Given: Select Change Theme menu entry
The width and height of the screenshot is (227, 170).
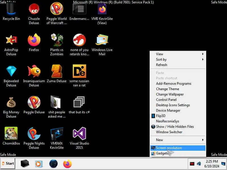Looking at the screenshot, I should (178, 89).
